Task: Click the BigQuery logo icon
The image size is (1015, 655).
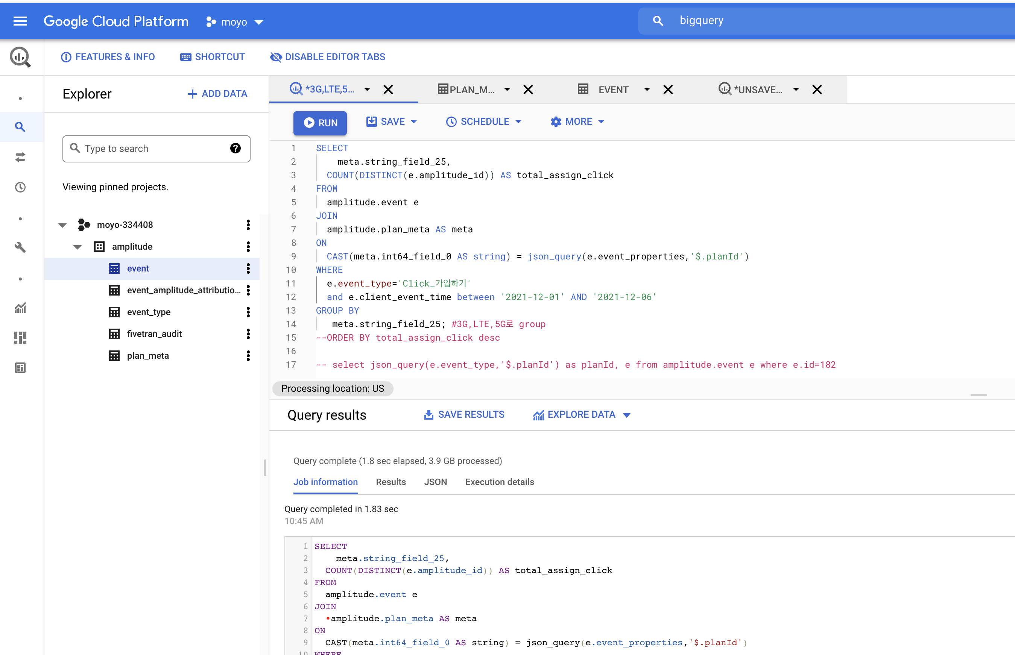Action: [20, 57]
